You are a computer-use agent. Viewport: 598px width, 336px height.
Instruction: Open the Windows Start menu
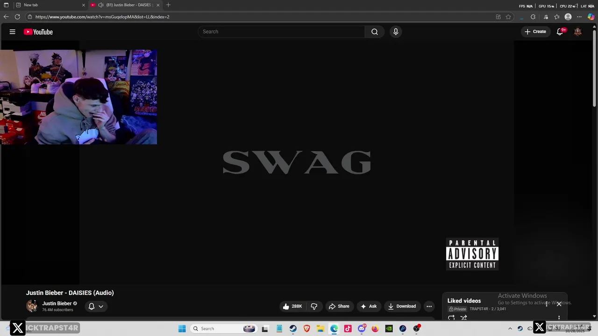pyautogui.click(x=182, y=329)
